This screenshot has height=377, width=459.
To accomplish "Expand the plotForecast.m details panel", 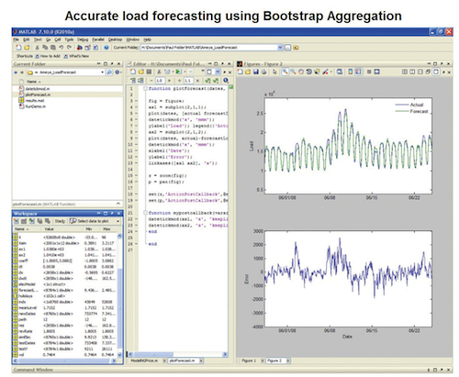I will (118, 204).
